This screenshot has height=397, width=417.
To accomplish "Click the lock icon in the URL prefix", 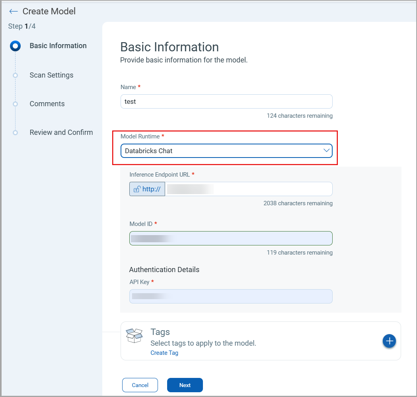I will [x=136, y=189].
